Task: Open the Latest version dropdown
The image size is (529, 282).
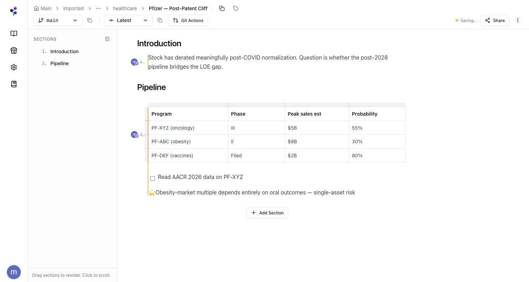Action: [x=128, y=20]
